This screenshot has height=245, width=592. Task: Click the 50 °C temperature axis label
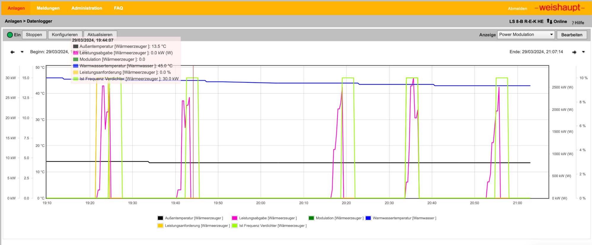tap(40, 68)
